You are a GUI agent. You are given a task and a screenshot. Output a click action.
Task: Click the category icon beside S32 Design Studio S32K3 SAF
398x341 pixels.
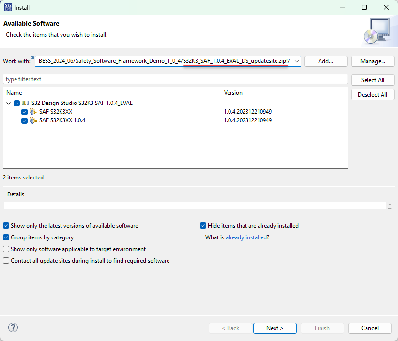[25, 103]
